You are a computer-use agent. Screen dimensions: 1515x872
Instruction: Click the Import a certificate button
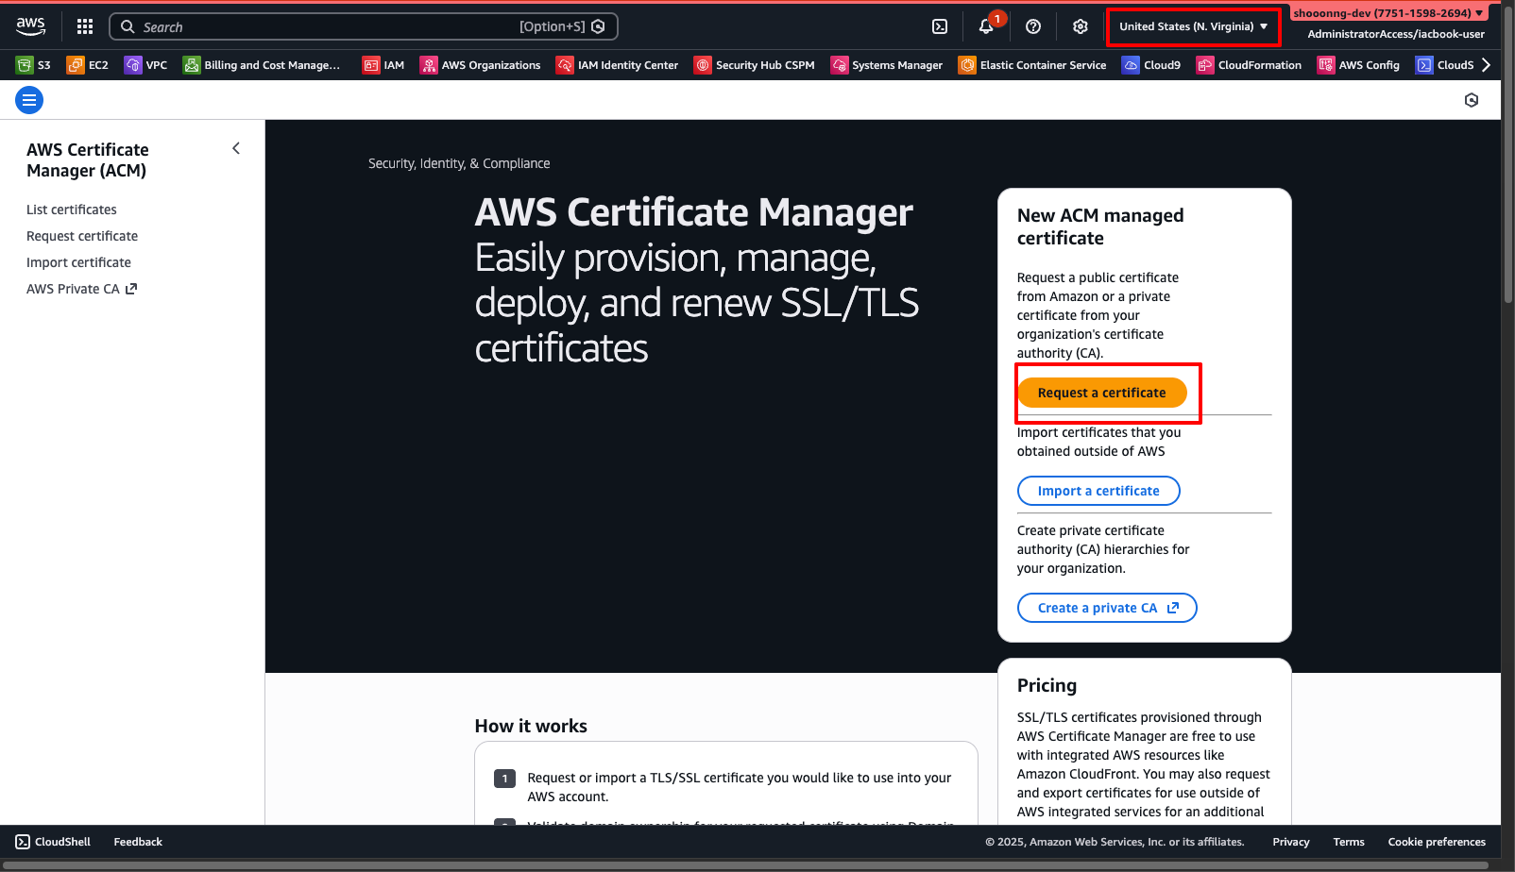[1098, 491]
